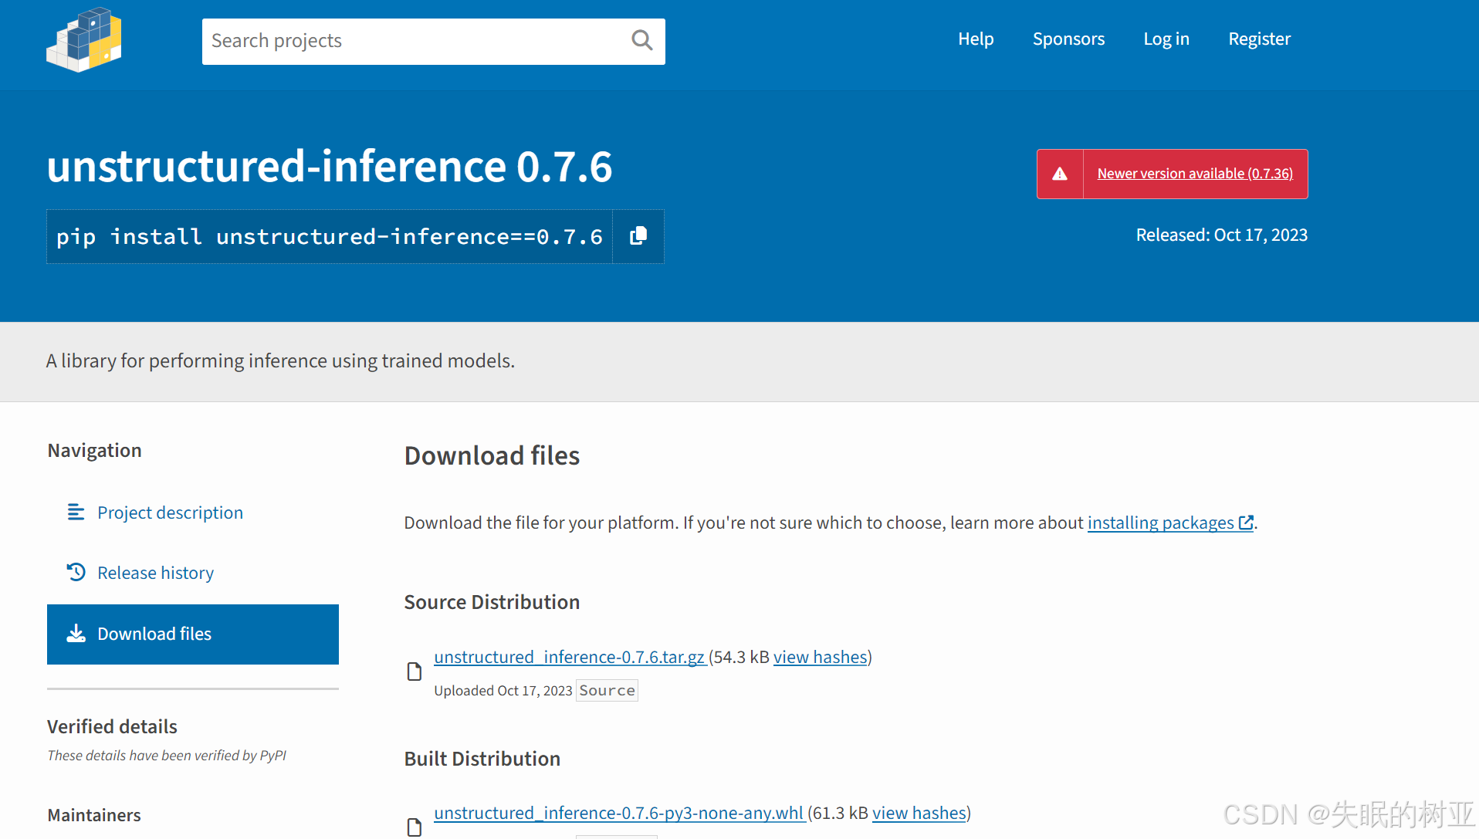Select the Download files tab

point(193,634)
